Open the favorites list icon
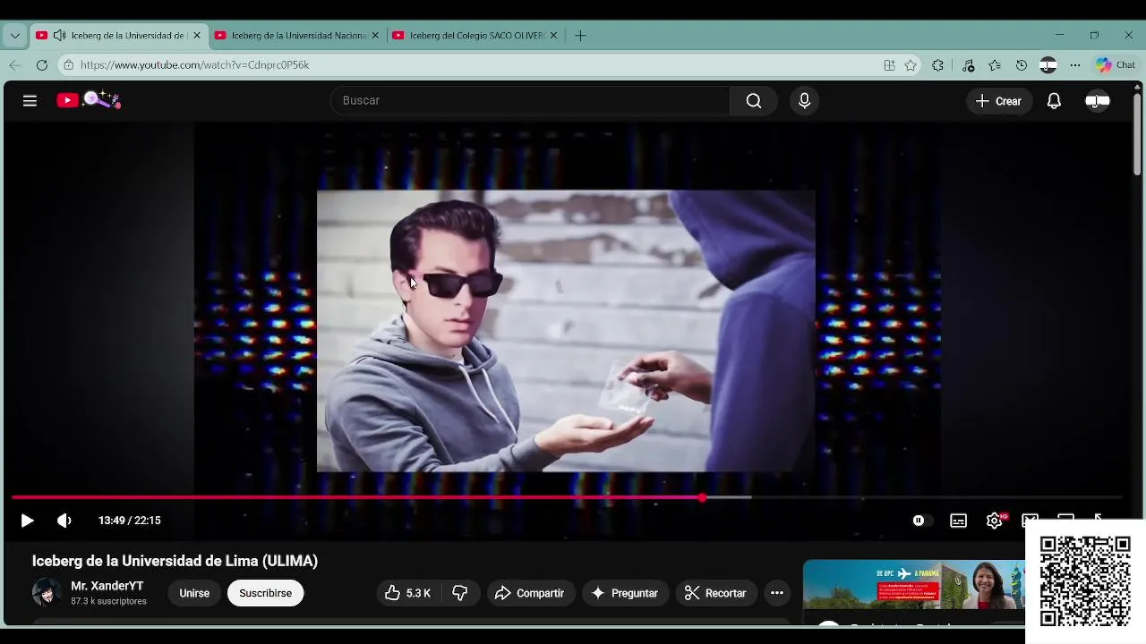 point(995,65)
